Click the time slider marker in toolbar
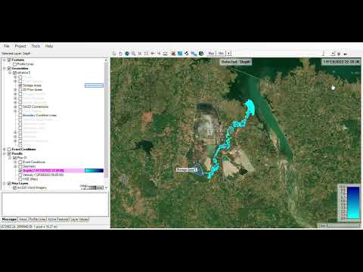The image size is (363, 272). [324, 53]
